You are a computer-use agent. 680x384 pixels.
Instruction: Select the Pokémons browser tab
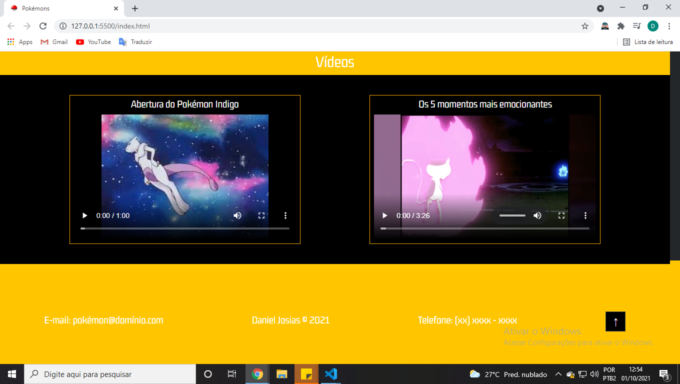tap(63, 8)
